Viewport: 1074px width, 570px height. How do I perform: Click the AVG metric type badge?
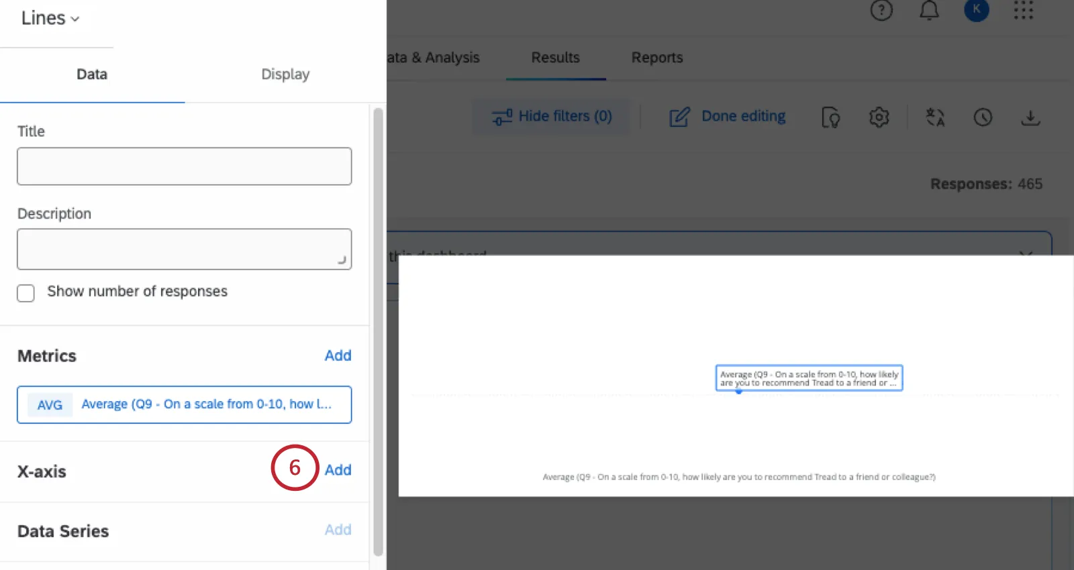tap(50, 405)
